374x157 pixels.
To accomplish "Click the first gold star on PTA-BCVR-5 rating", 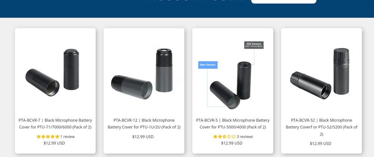I will point(215,137).
